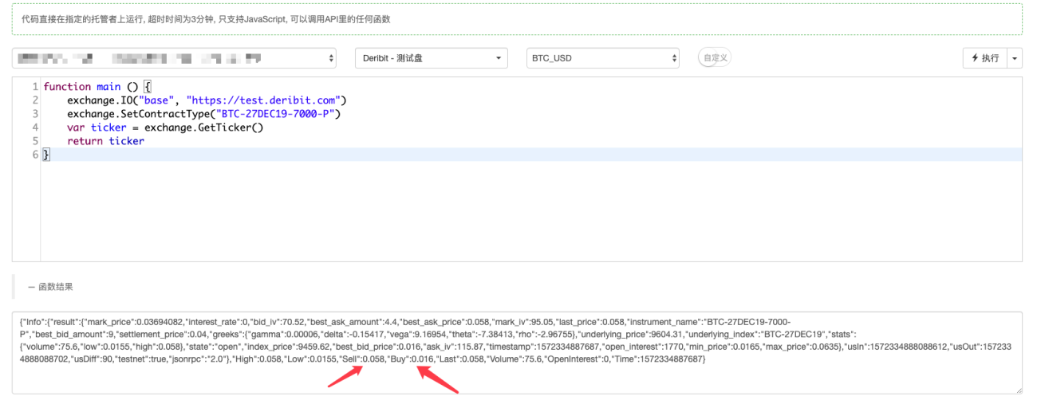Click the return ticker statement
1037x404 pixels.
click(x=105, y=140)
